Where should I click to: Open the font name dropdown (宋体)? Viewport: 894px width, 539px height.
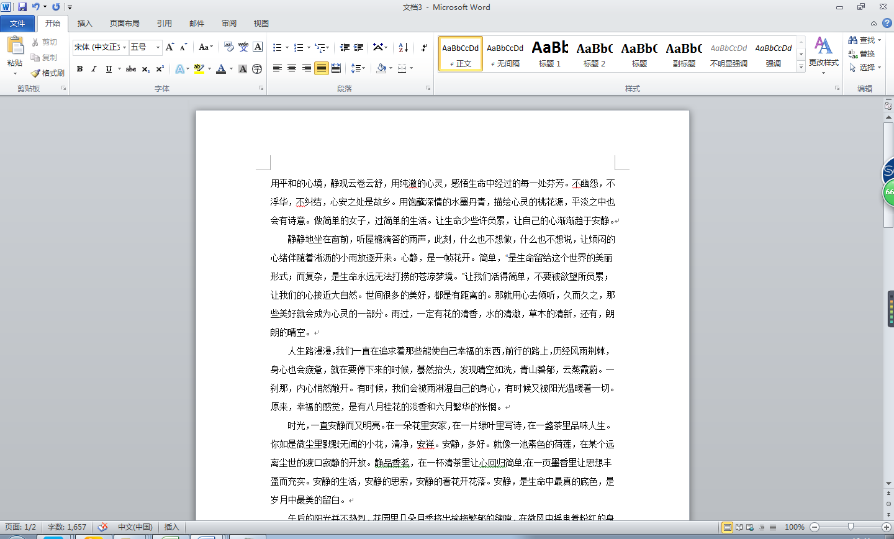125,47
